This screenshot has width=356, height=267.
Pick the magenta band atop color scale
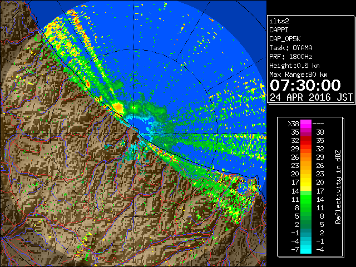[306, 124]
